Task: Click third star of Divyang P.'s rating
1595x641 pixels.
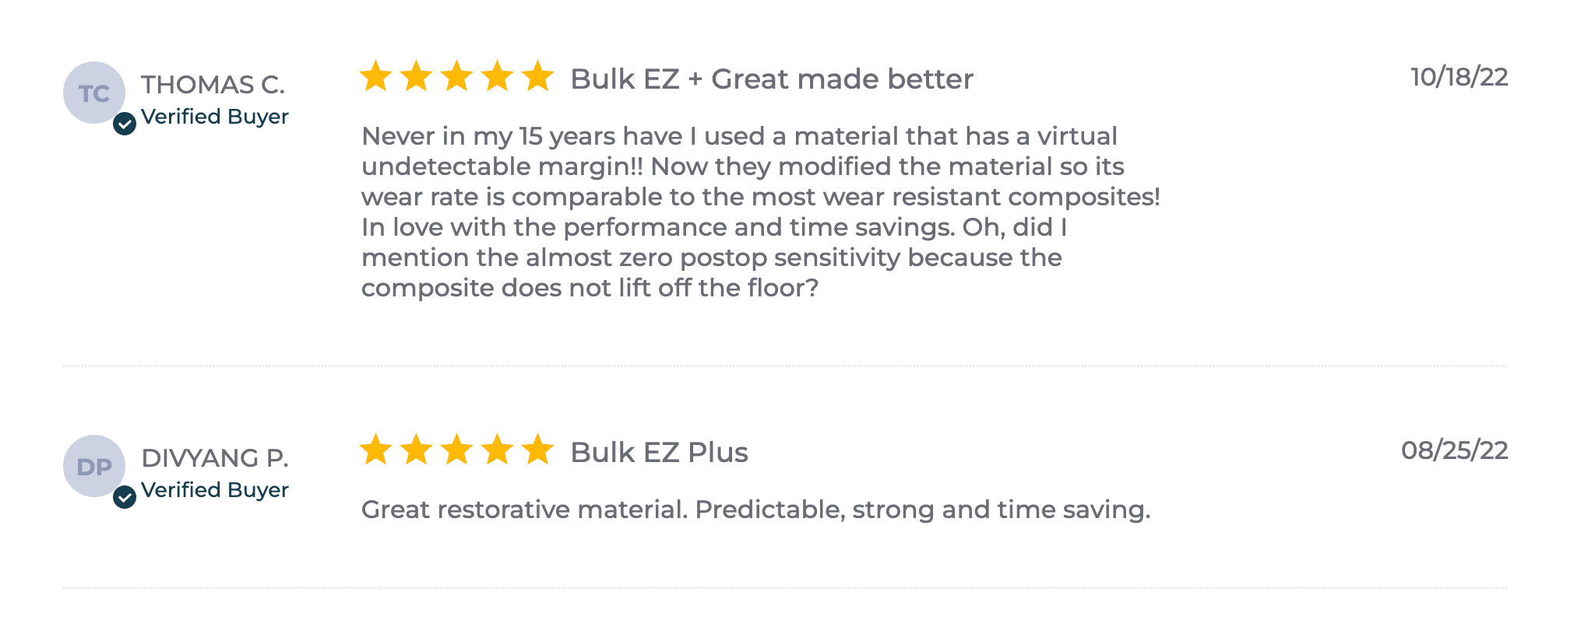Action: [x=456, y=450]
